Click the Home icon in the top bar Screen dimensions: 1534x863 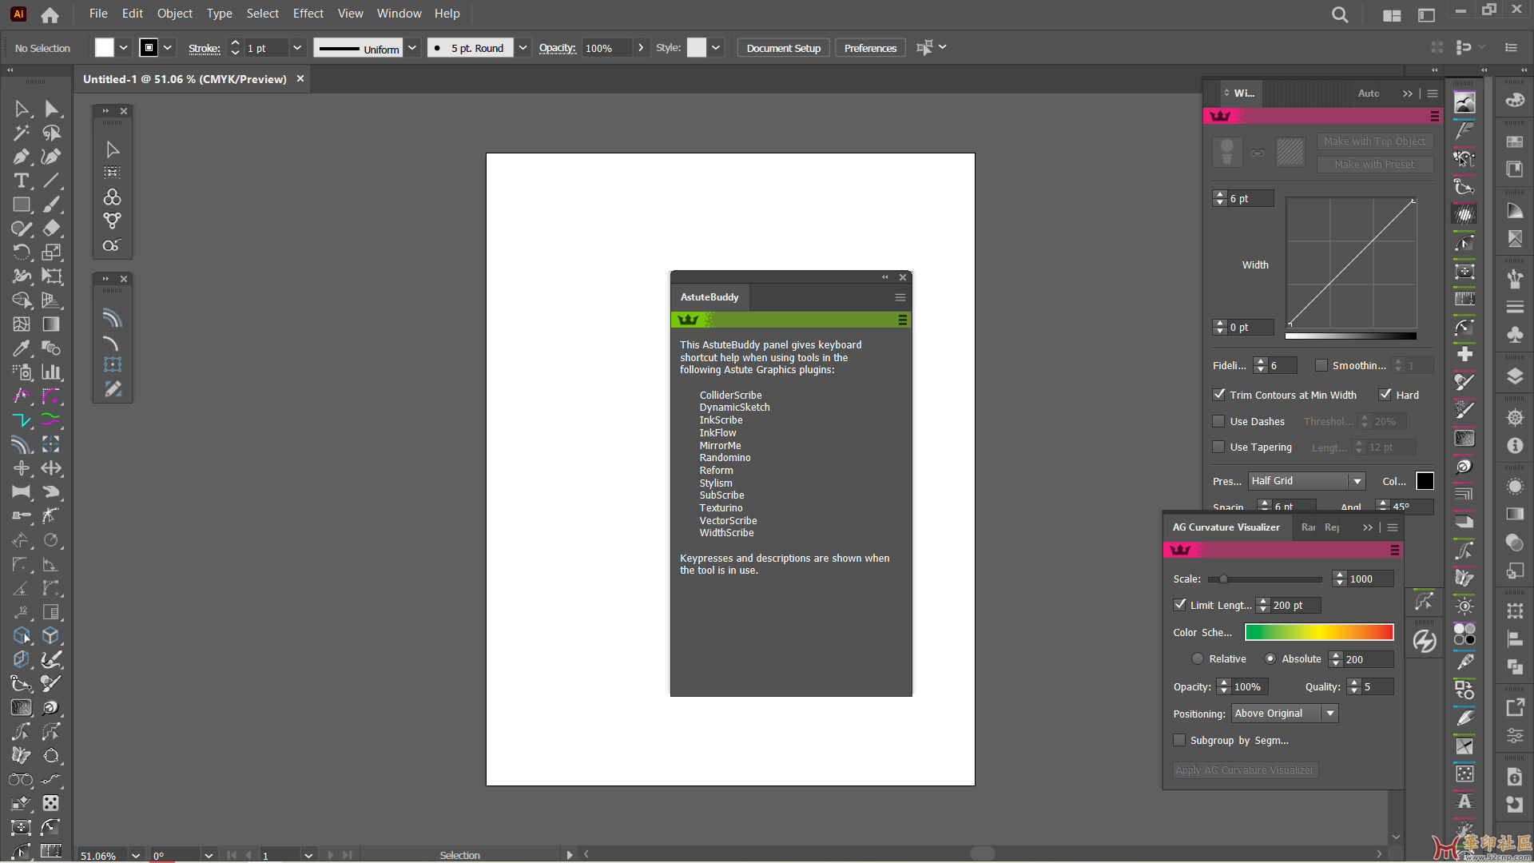pyautogui.click(x=50, y=14)
